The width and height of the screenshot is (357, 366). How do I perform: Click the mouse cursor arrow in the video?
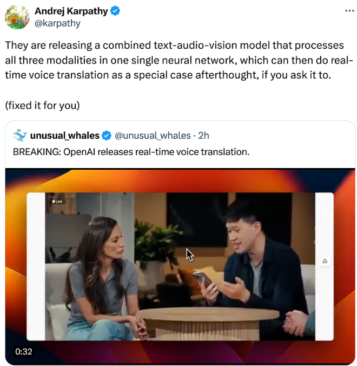click(x=189, y=255)
